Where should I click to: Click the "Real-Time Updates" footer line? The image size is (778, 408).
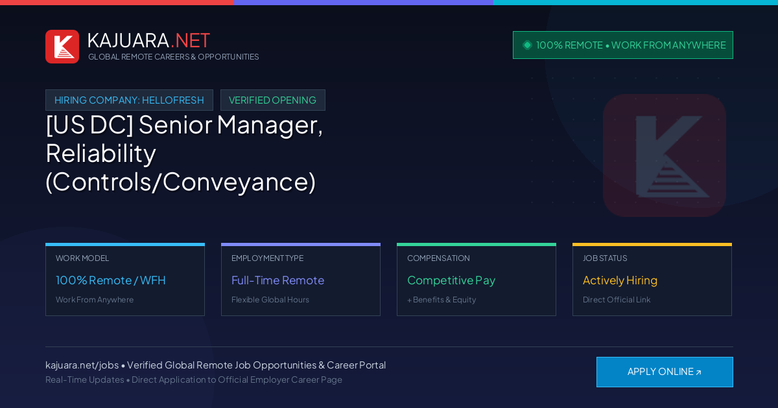tap(194, 380)
